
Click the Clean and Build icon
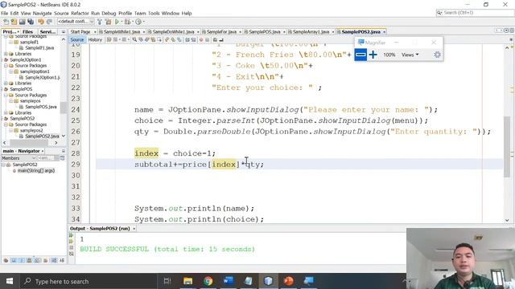tap(108, 22)
